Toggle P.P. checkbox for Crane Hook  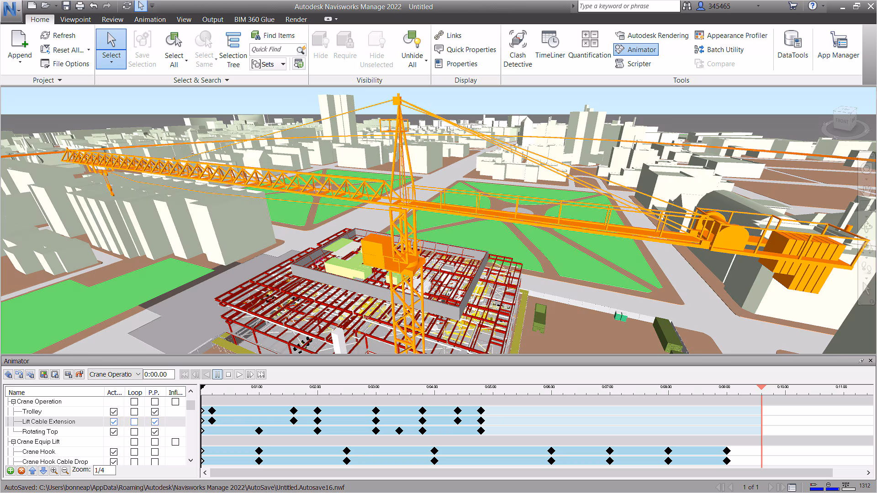155,452
